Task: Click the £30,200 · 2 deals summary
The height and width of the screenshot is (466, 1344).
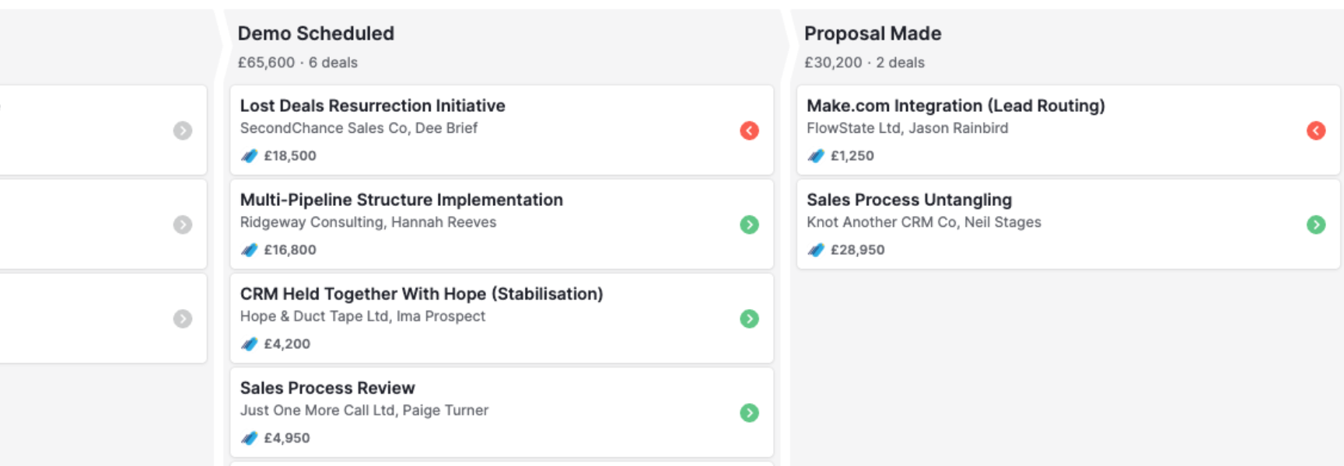Action: [x=864, y=62]
